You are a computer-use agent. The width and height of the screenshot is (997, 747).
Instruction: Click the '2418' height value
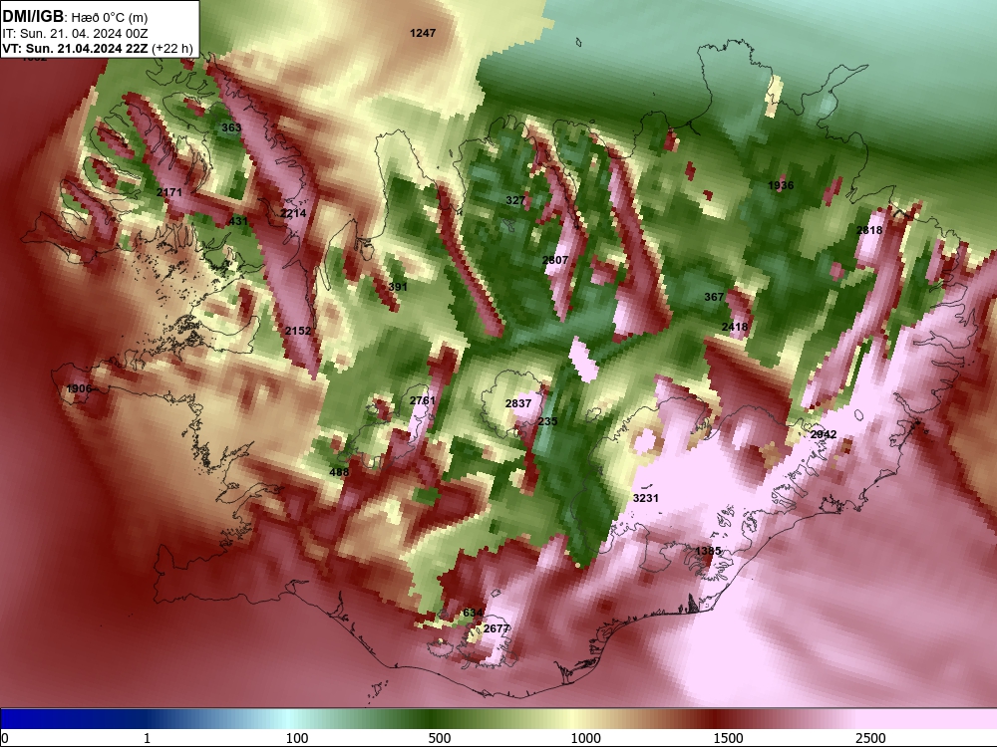point(735,327)
